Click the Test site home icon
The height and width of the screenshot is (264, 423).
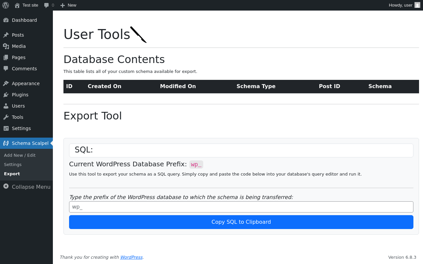[x=17, y=5]
